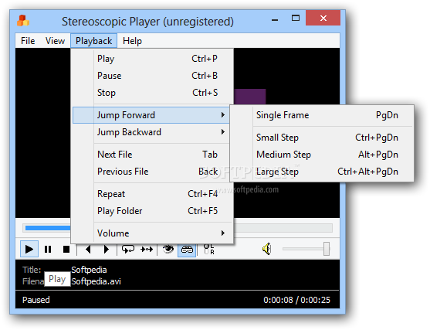The image size is (430, 330).
Task: Expand the Jump Backward submenu
Action: 151,132
